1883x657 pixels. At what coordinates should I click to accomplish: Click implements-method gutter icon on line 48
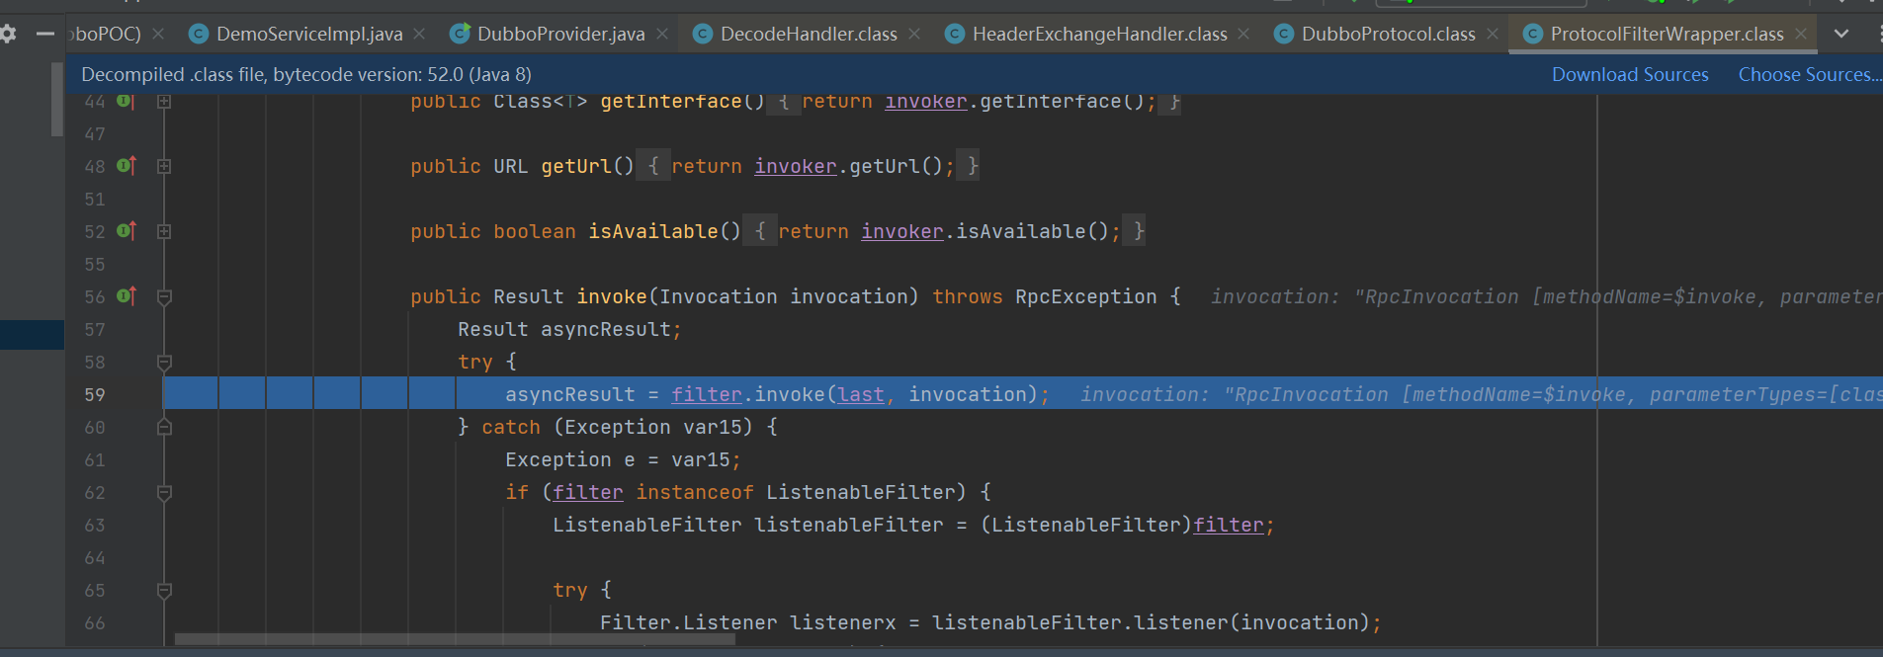[126, 165]
